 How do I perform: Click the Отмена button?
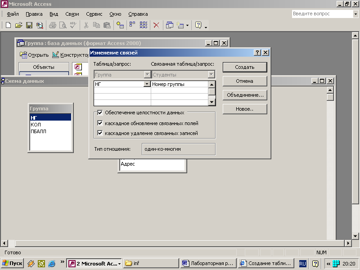click(245, 81)
